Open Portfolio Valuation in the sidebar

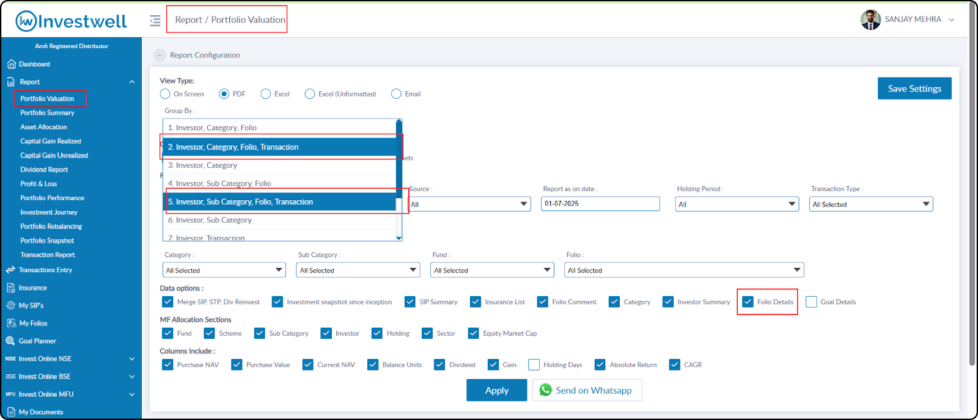(x=47, y=98)
